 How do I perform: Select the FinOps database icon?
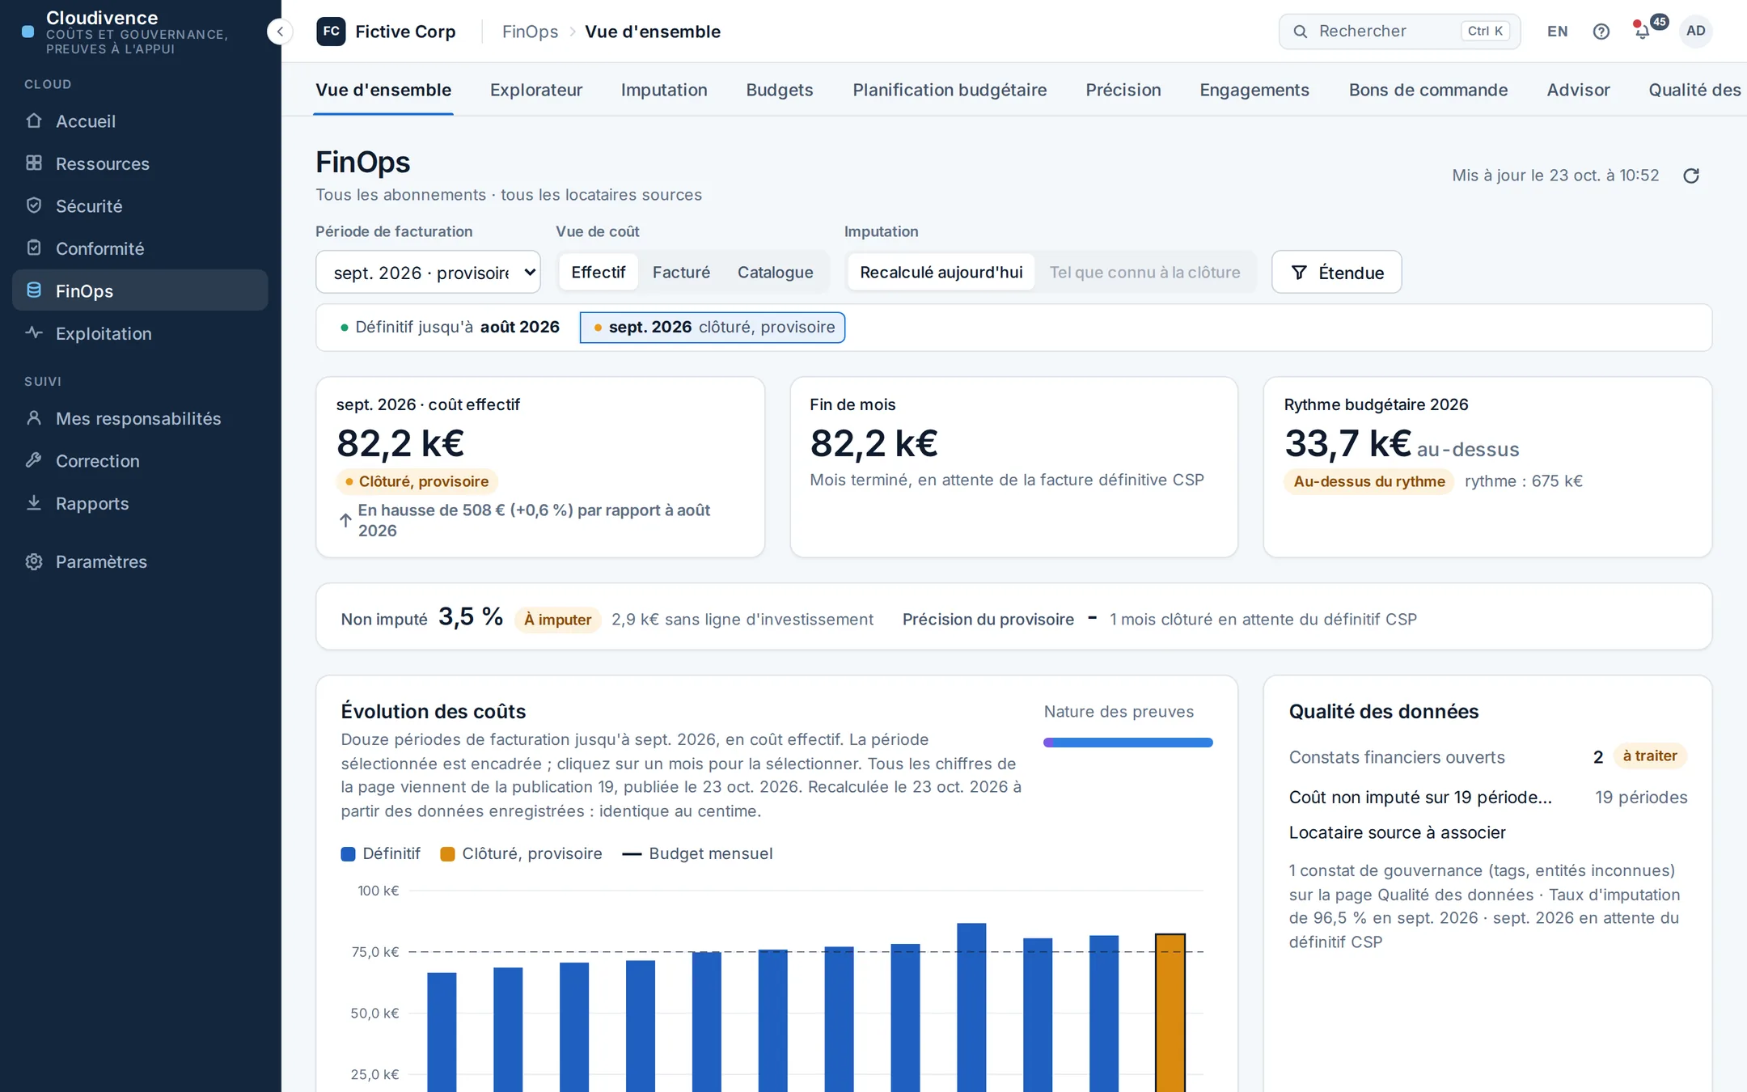(x=34, y=290)
